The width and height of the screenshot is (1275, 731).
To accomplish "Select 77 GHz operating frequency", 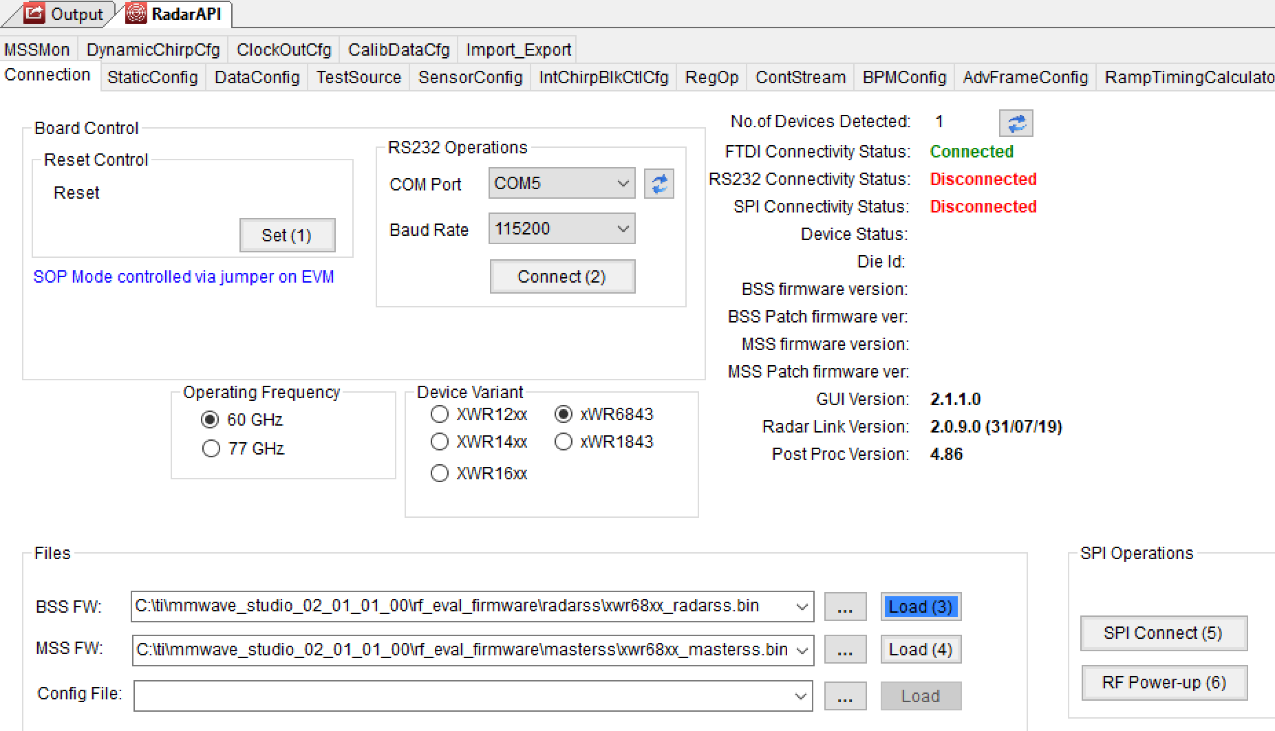I will click(211, 448).
